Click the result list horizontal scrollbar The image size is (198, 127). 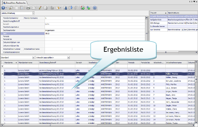[98, 125]
